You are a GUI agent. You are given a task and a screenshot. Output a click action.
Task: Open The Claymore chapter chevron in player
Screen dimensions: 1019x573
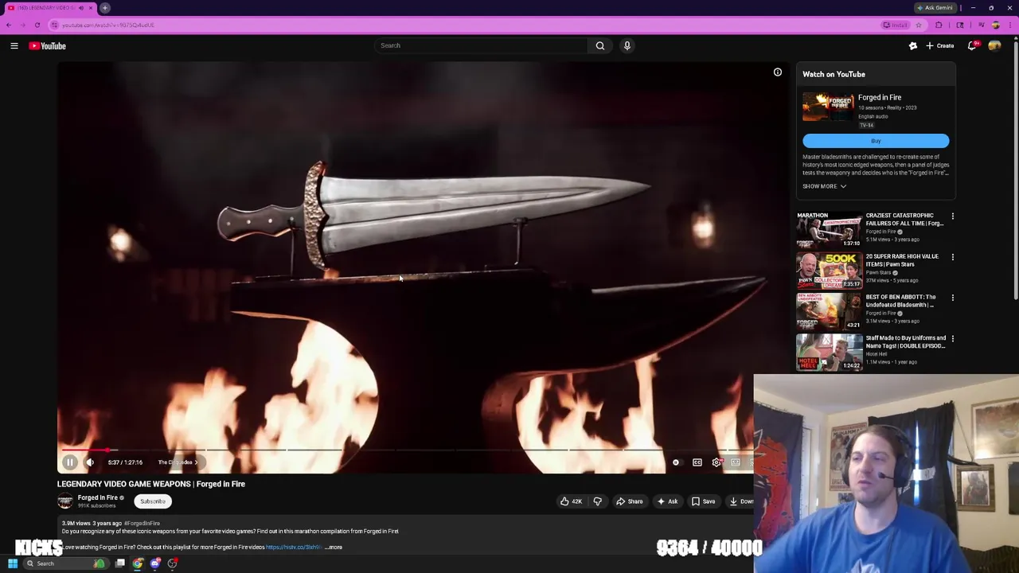click(196, 462)
